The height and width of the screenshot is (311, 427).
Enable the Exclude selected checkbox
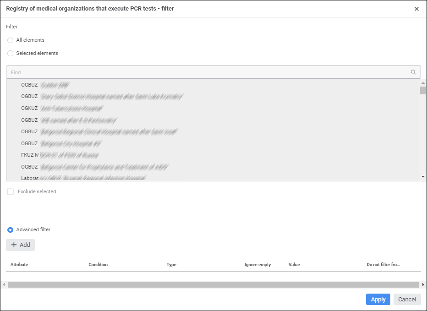(x=11, y=192)
